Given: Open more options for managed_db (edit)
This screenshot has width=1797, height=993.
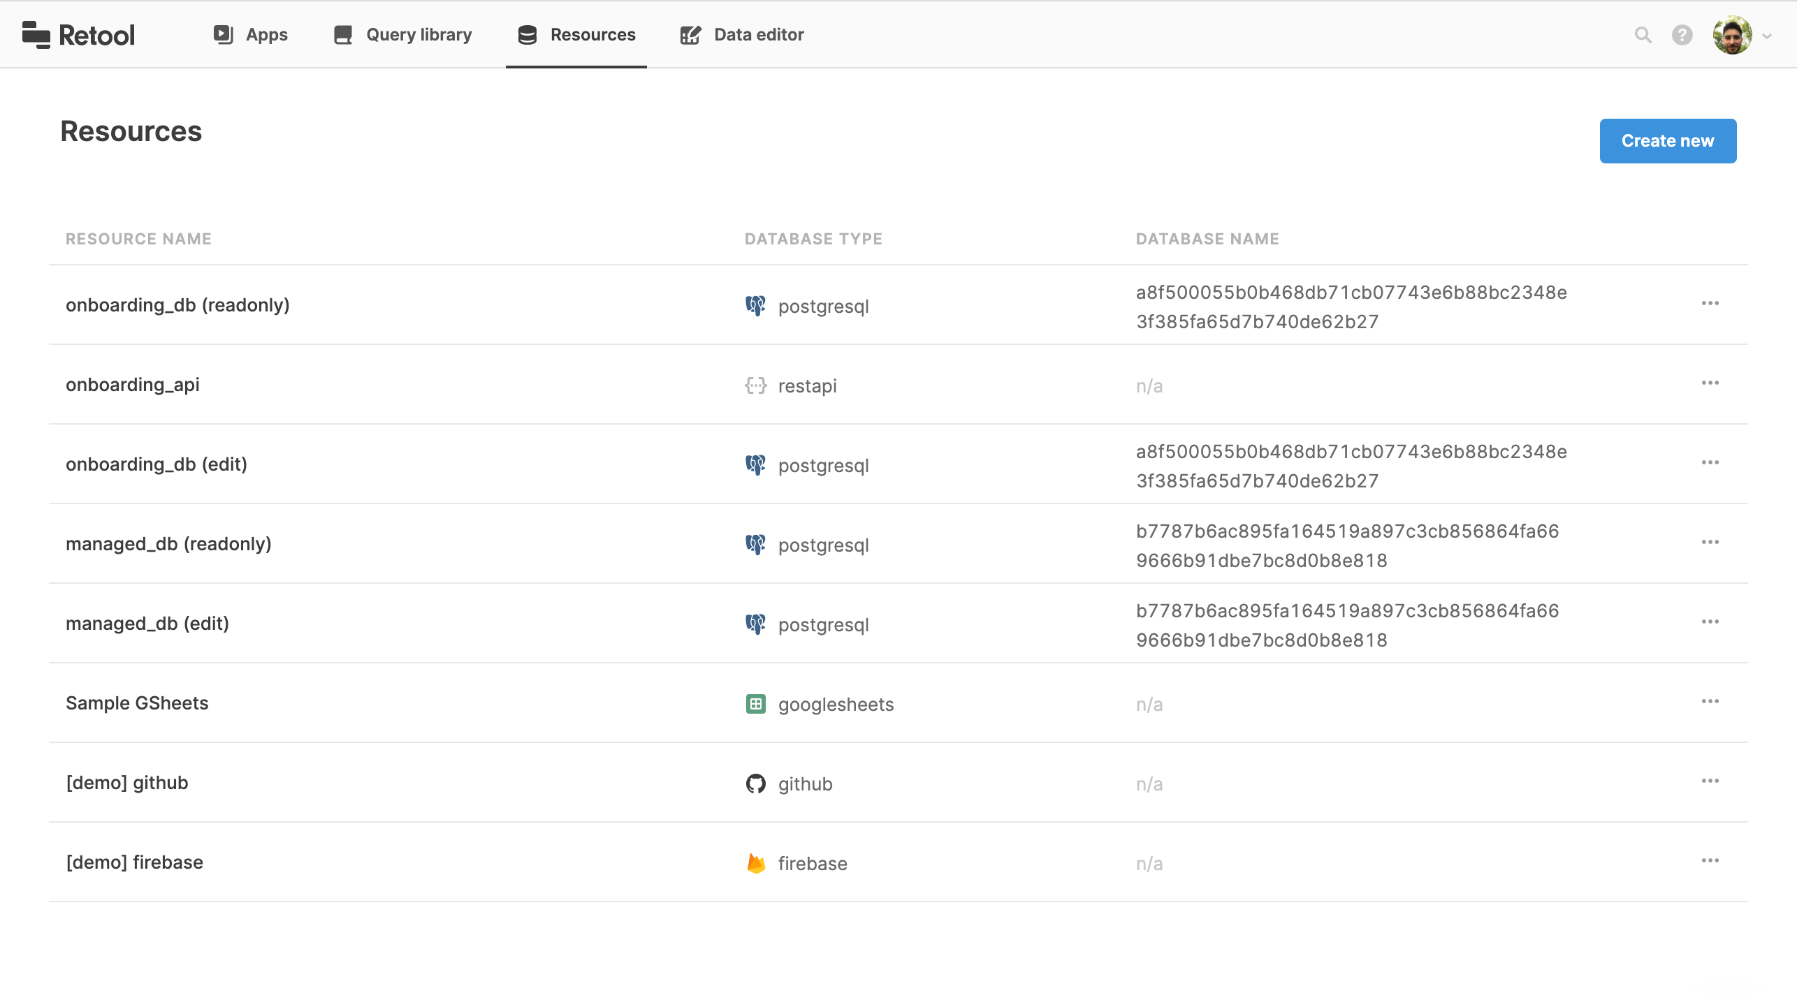Looking at the screenshot, I should tap(1710, 621).
